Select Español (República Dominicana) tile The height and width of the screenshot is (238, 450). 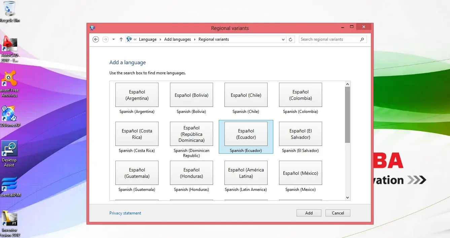tap(192, 134)
